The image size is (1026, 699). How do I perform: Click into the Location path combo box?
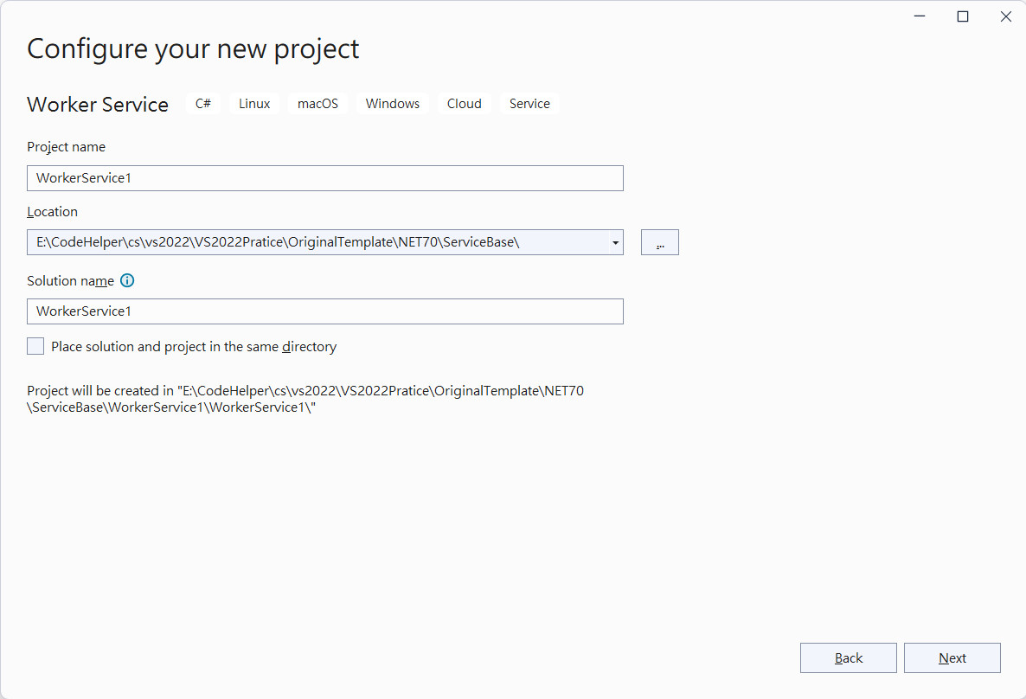point(317,242)
